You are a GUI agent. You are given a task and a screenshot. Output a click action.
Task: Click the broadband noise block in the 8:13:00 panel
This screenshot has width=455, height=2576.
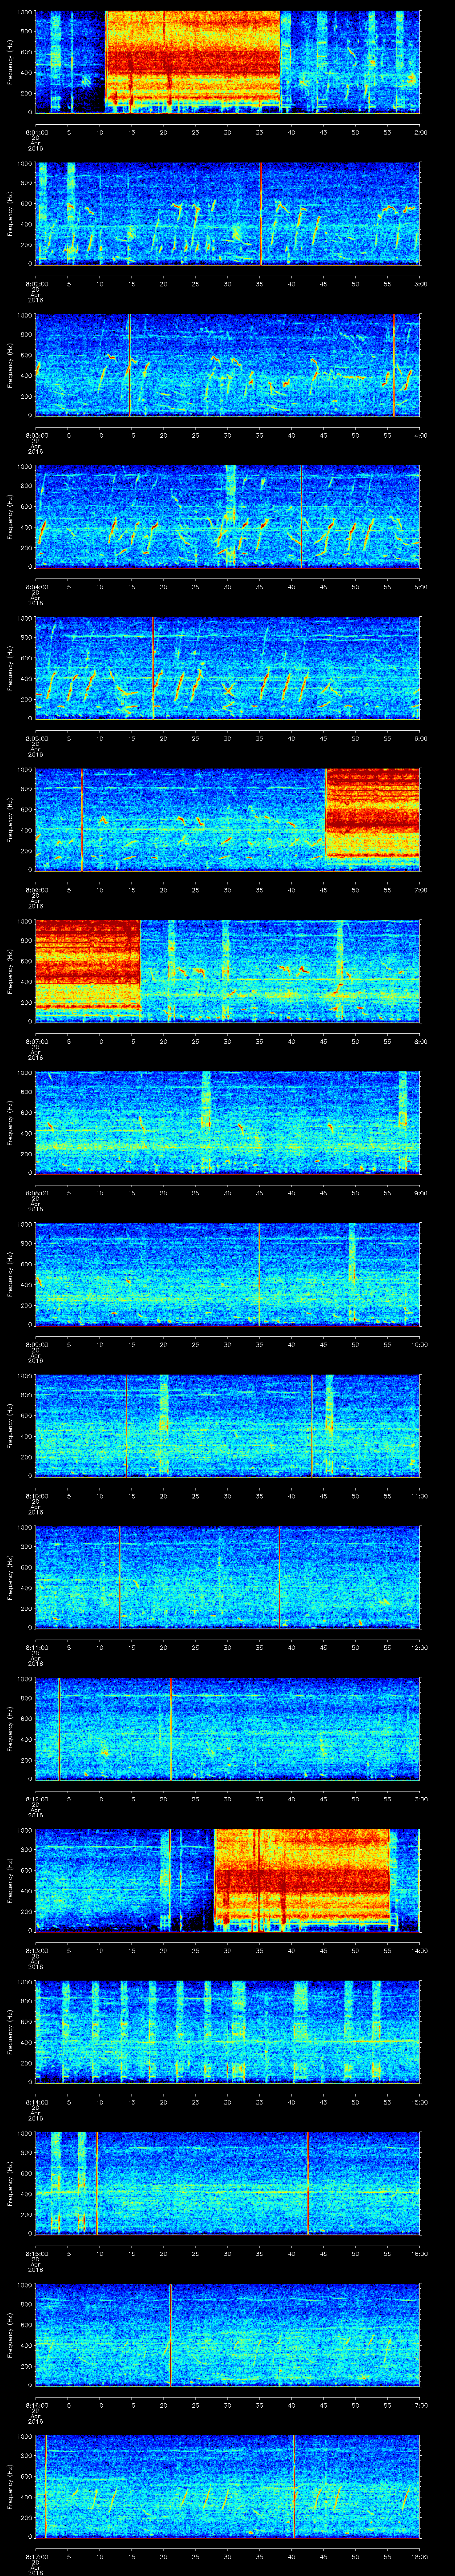coord(302,1877)
